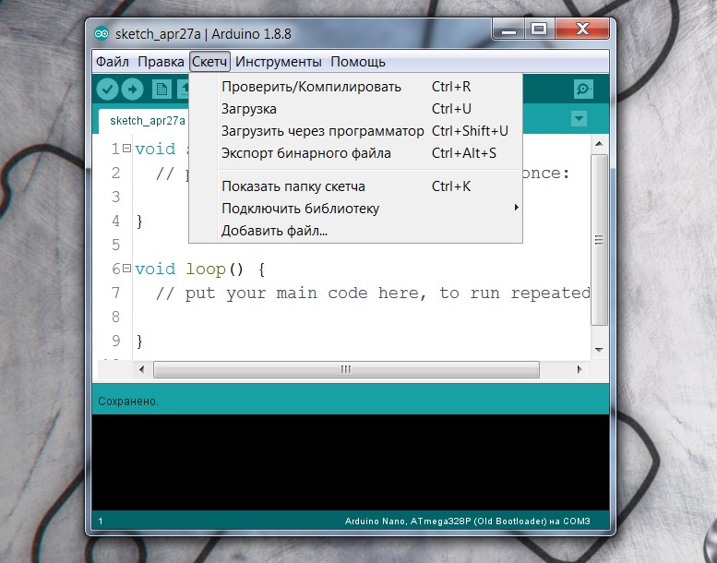The width and height of the screenshot is (717, 563).
Task: Collapse the void setup code fold
Action: click(x=126, y=149)
